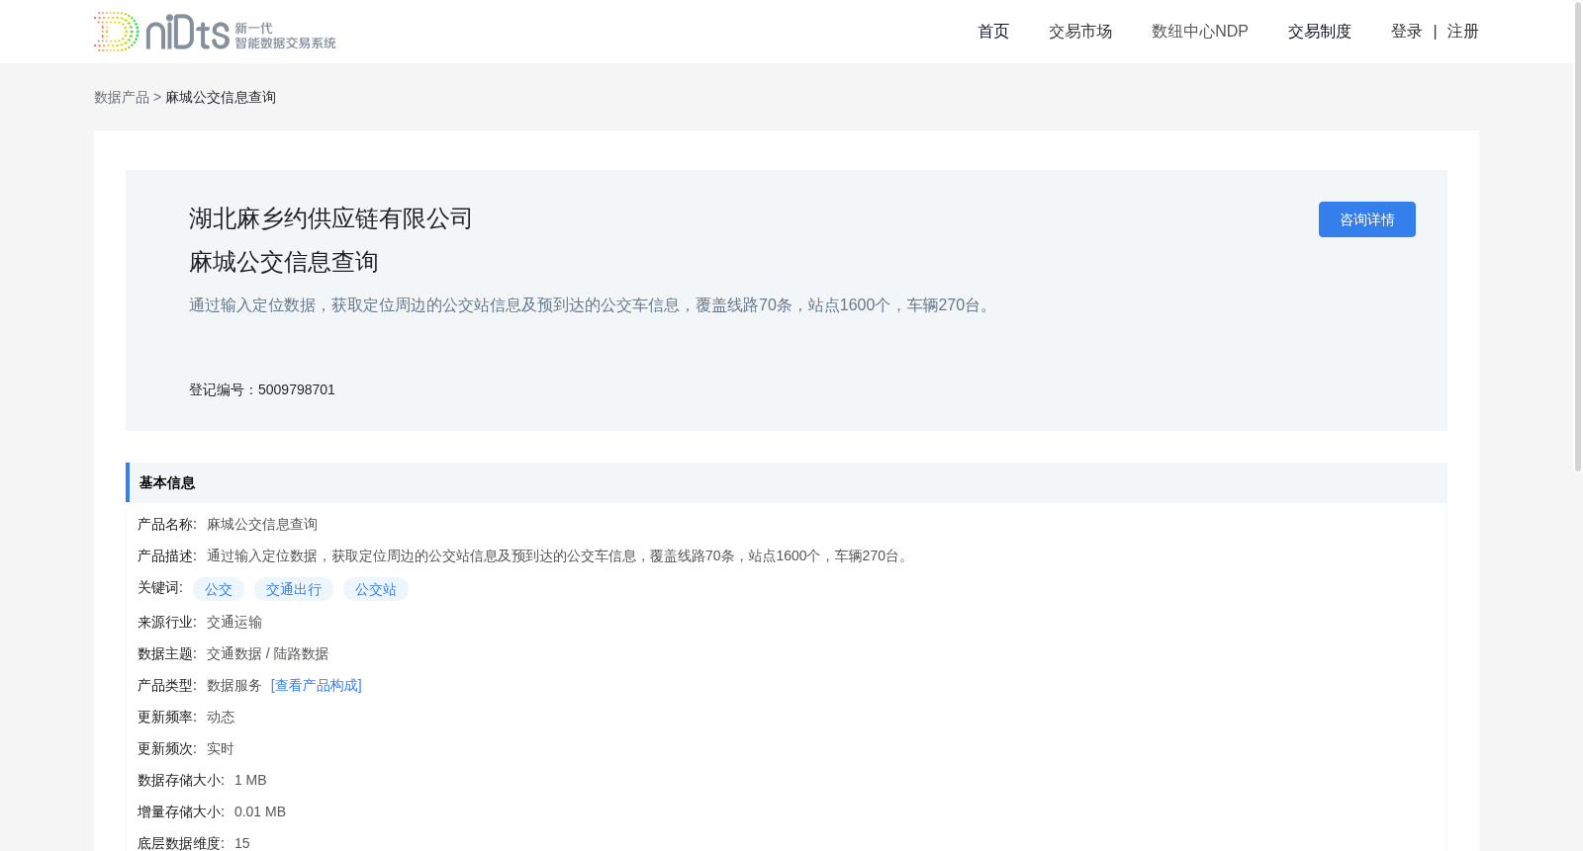Image resolution: width=1583 pixels, height=851 pixels.
Task: Select the 公交站 keyword tag
Action: point(376,589)
